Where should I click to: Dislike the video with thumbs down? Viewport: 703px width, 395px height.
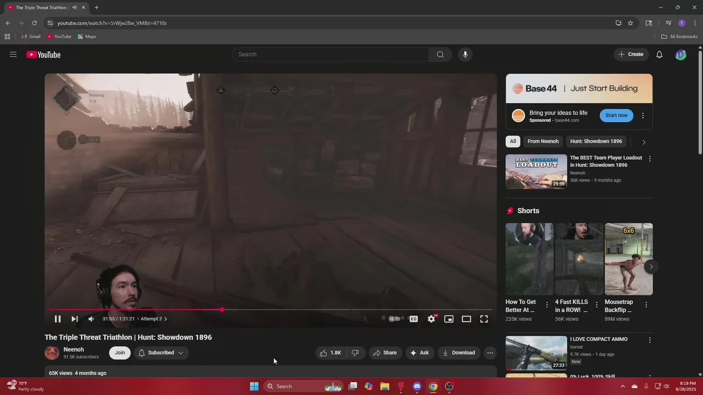point(355,353)
